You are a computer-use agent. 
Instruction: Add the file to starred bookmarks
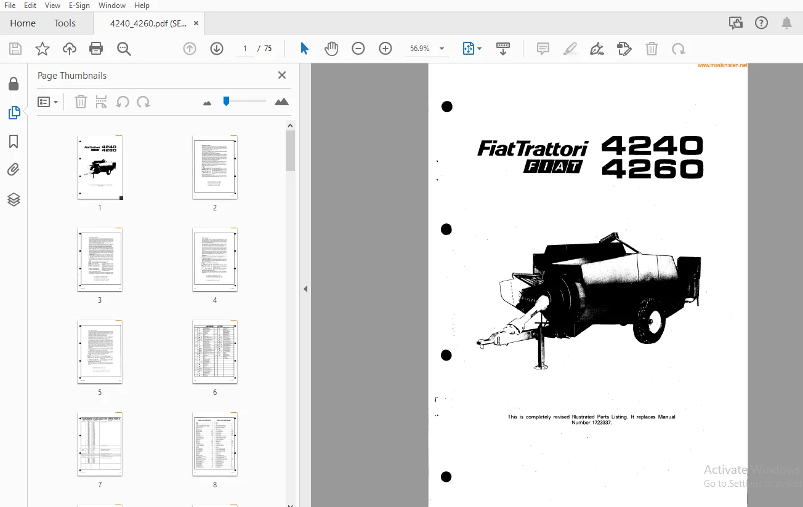pos(42,49)
